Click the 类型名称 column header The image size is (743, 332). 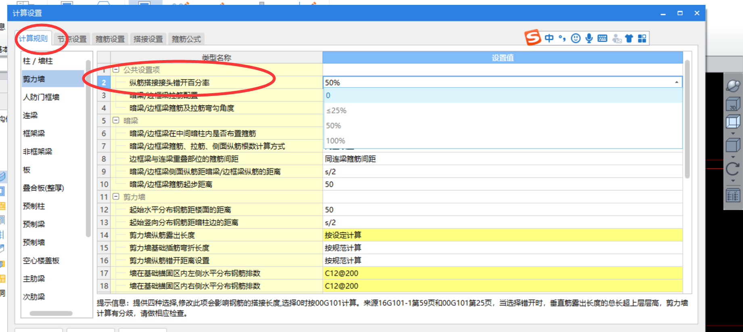pos(216,58)
